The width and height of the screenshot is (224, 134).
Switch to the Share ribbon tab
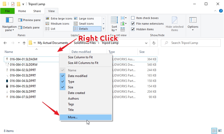37,11
